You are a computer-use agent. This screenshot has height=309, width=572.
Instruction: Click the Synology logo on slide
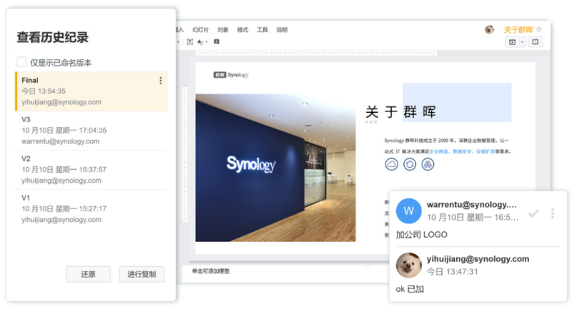[x=231, y=75]
